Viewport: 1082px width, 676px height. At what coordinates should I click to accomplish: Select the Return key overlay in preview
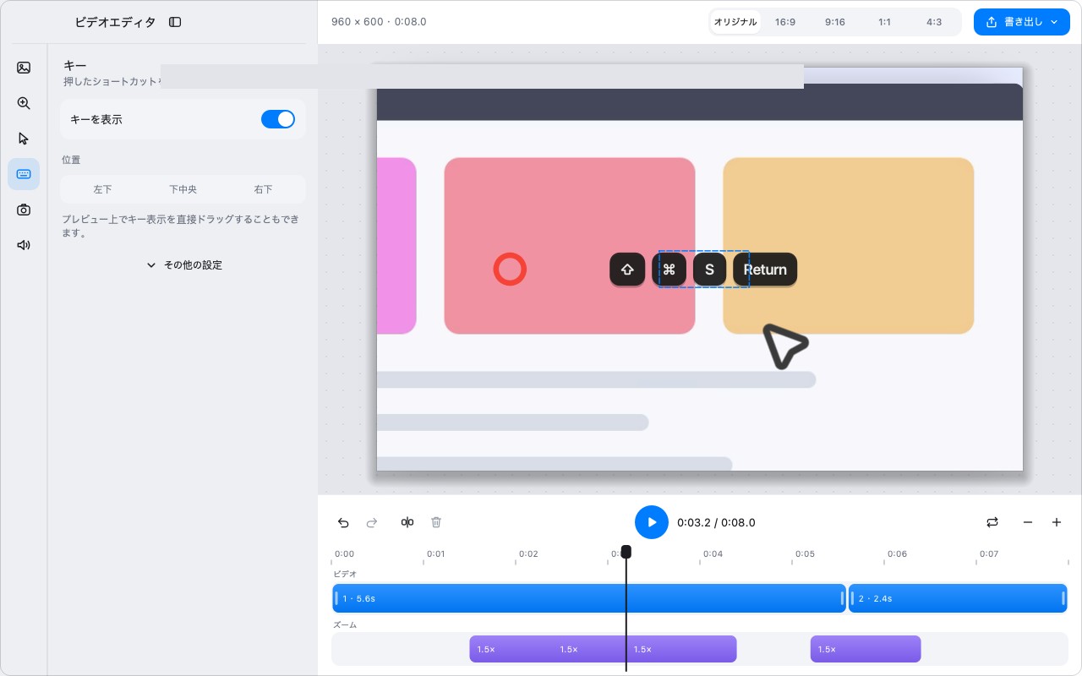[x=765, y=270]
